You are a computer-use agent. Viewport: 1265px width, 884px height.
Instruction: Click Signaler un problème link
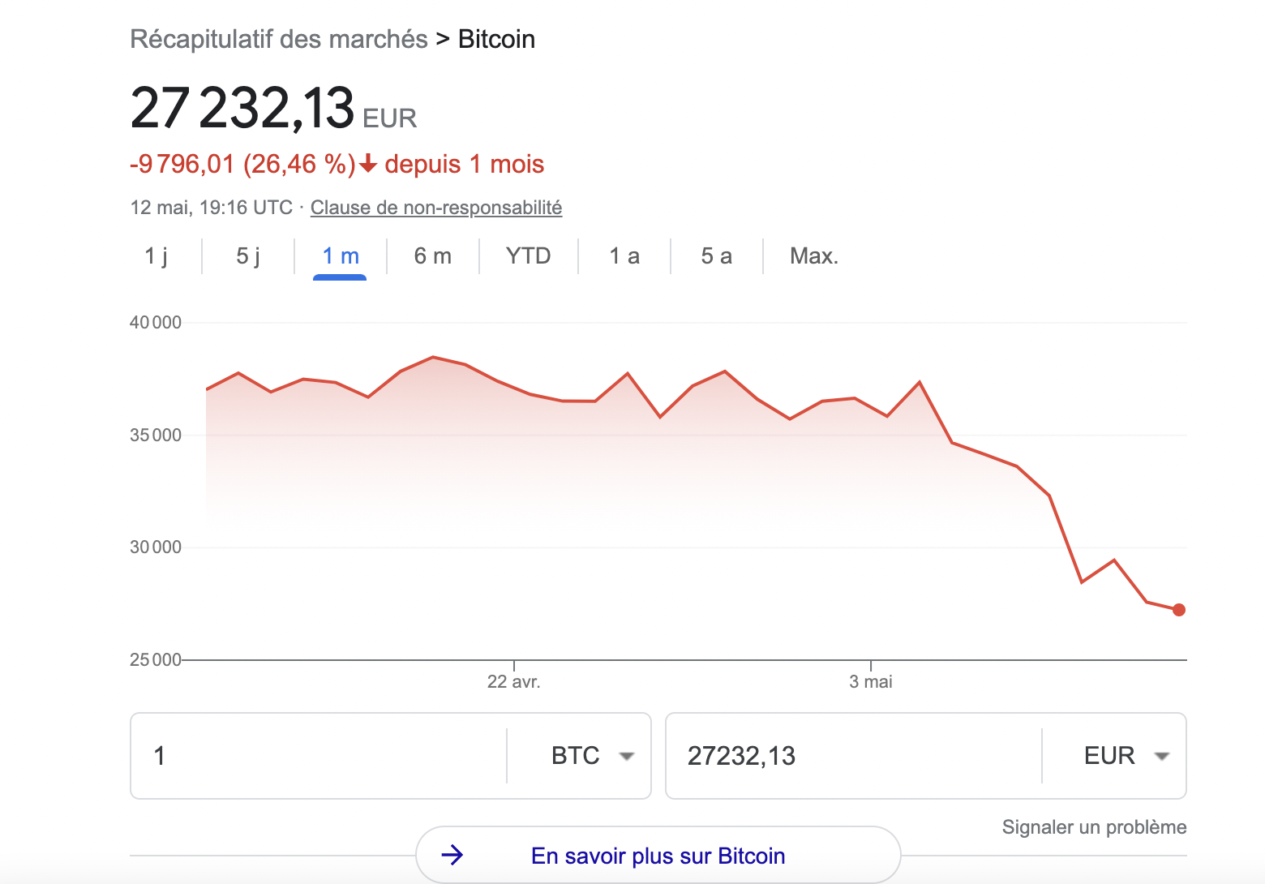click(1094, 827)
